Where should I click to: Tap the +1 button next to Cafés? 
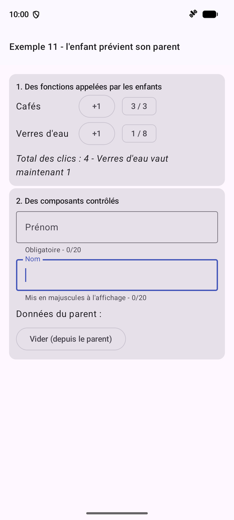pos(97,106)
